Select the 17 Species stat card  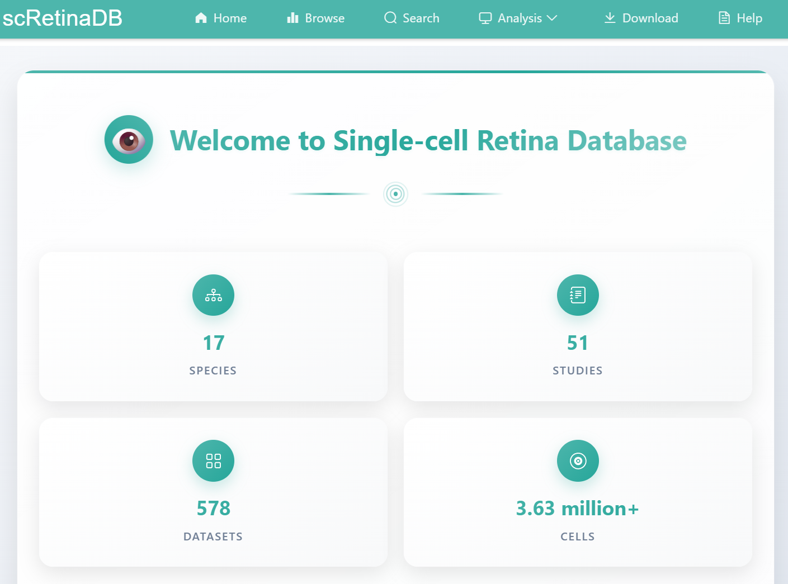tap(213, 326)
